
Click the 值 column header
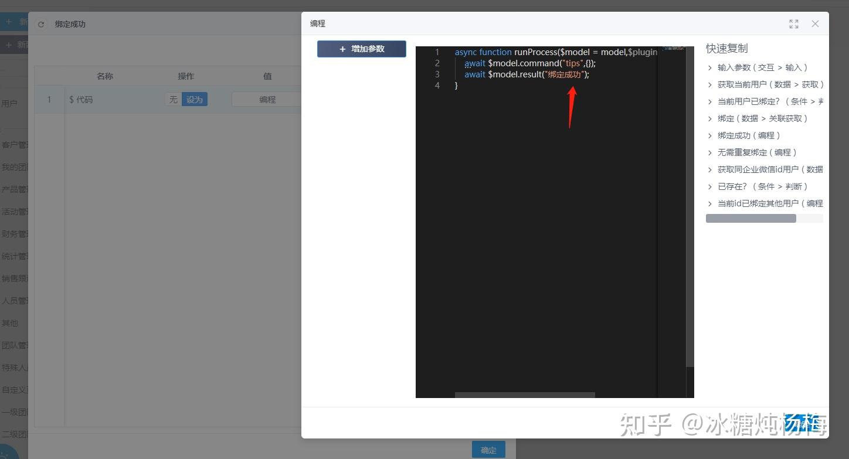[x=267, y=76]
